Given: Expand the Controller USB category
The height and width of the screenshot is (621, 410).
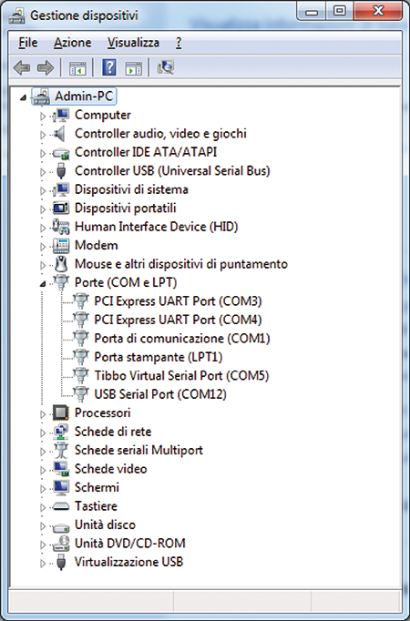Looking at the screenshot, I should pos(43,172).
